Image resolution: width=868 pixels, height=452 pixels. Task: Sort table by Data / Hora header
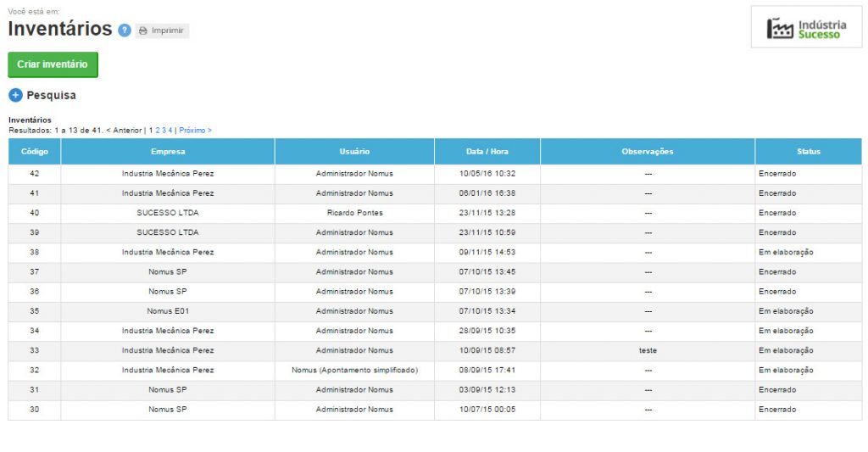click(x=487, y=152)
